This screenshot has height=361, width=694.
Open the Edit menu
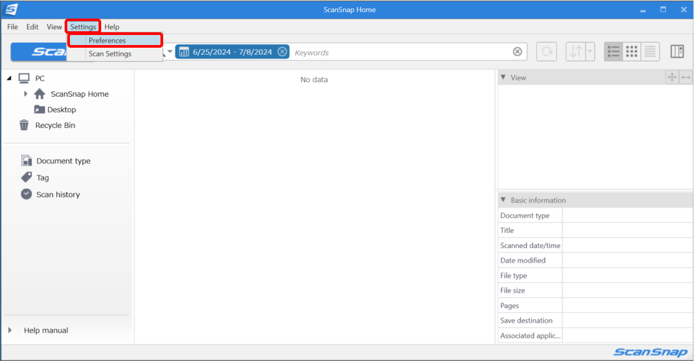coord(32,27)
